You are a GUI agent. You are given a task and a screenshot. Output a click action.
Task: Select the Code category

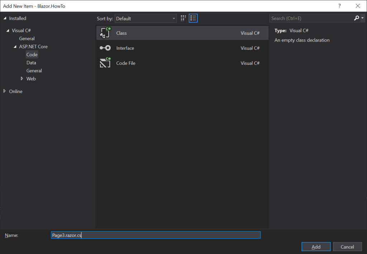coord(32,55)
